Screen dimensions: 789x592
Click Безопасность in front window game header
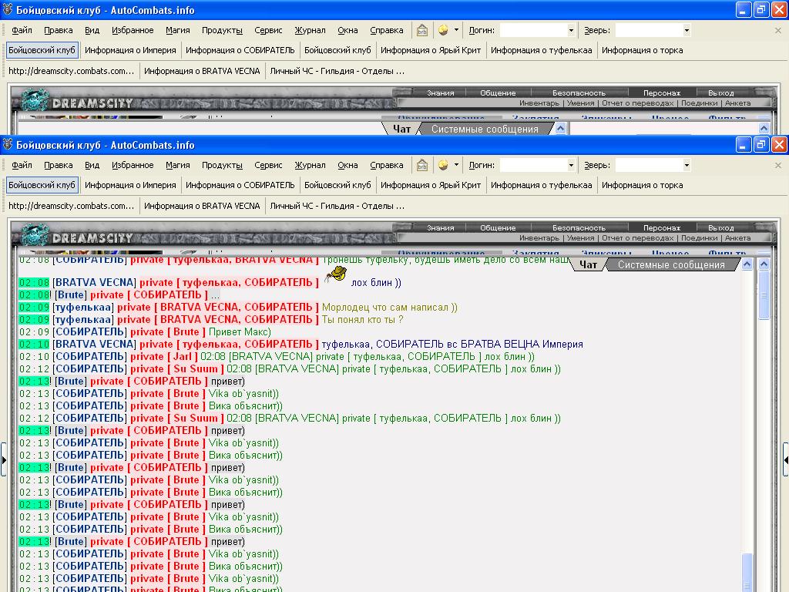tap(579, 228)
